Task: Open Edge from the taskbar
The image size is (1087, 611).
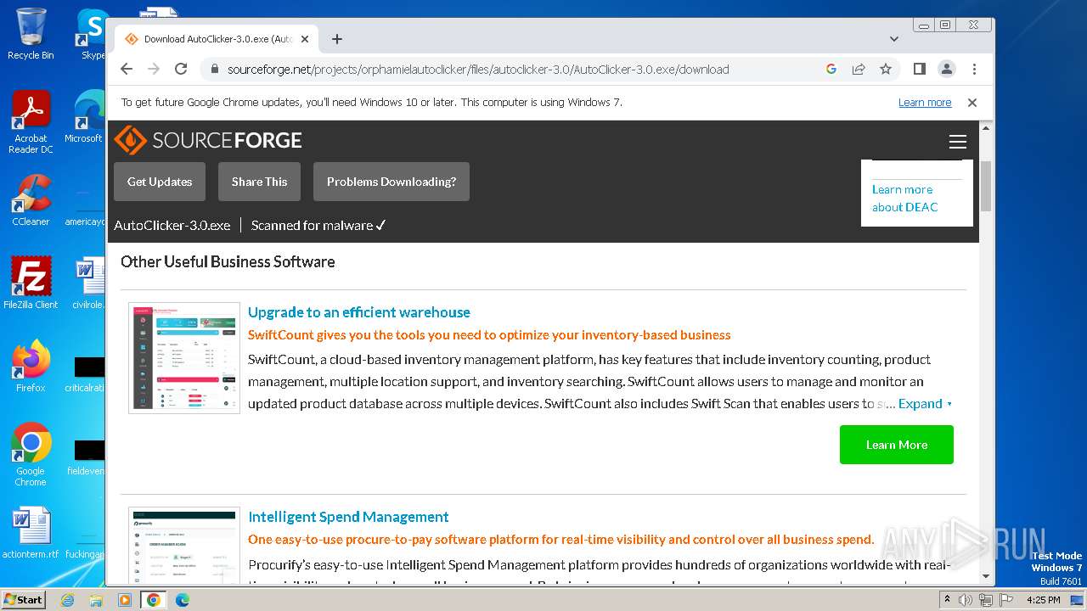Action: point(182,600)
